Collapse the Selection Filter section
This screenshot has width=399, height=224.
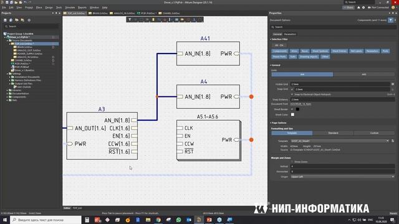271,39
